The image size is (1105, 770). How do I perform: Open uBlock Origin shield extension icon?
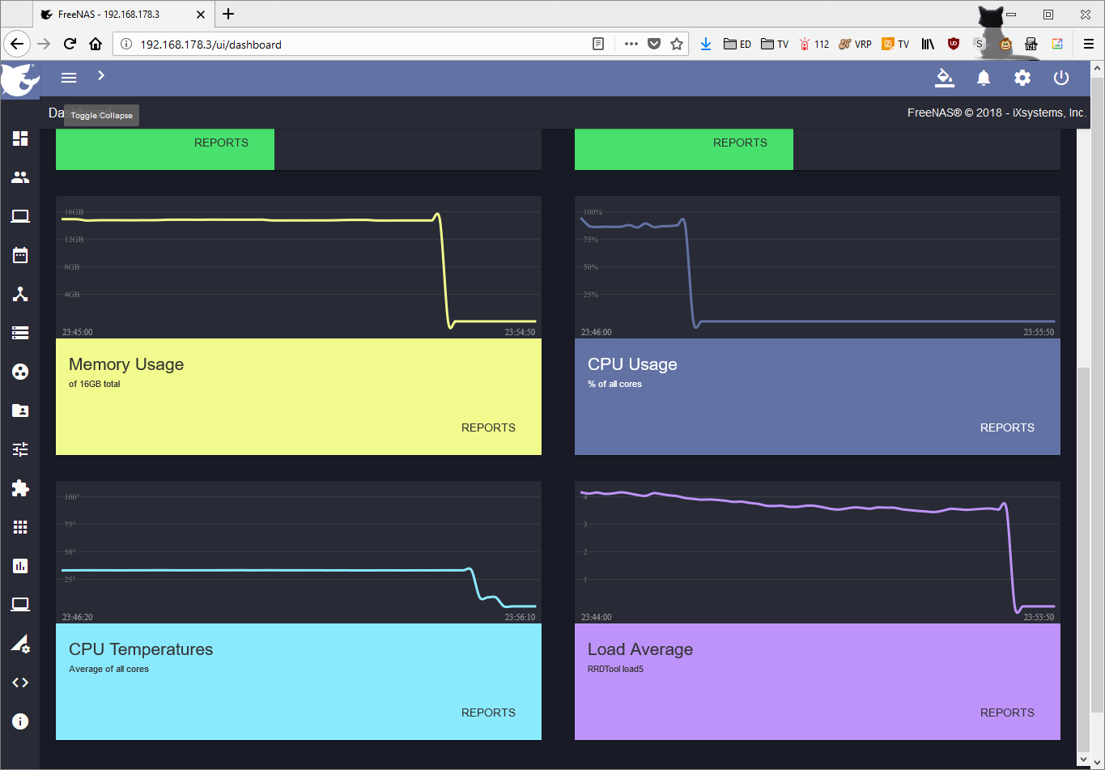point(954,44)
